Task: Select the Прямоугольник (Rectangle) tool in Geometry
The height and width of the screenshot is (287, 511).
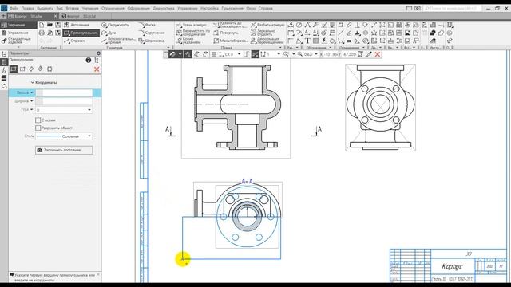Action: [x=81, y=33]
